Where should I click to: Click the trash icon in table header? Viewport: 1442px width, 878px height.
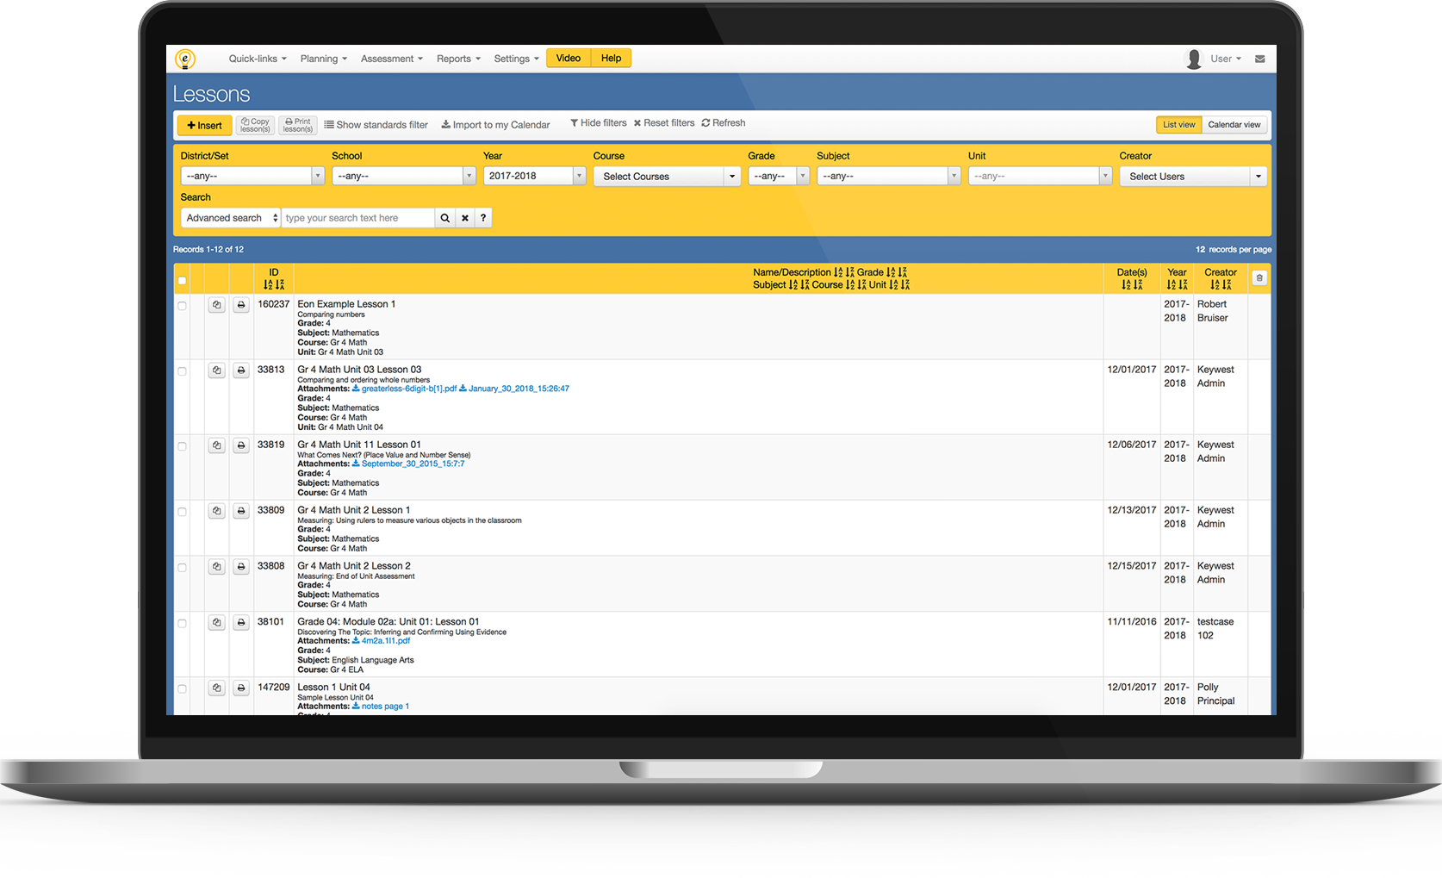(1259, 278)
